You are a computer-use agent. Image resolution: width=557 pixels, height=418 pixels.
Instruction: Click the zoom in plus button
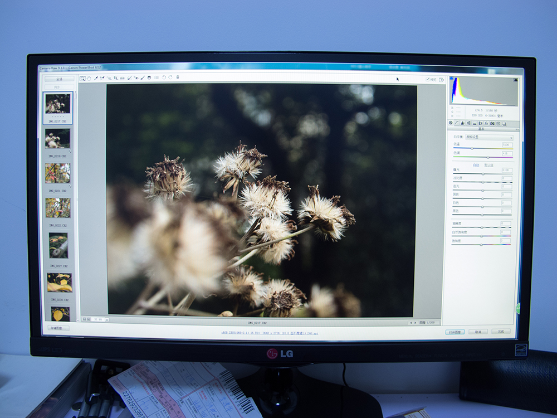point(89,319)
